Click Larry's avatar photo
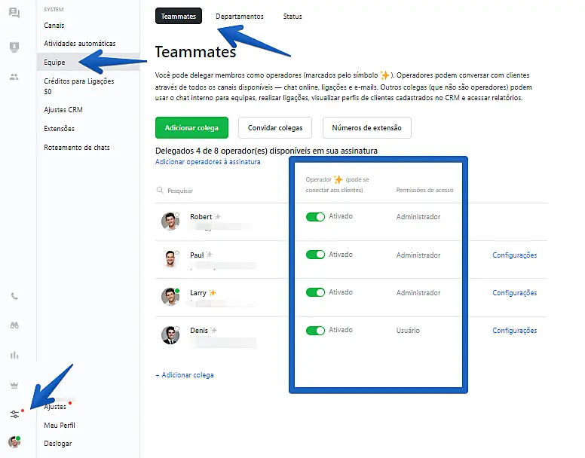This screenshot has width=585, height=458. point(170,297)
